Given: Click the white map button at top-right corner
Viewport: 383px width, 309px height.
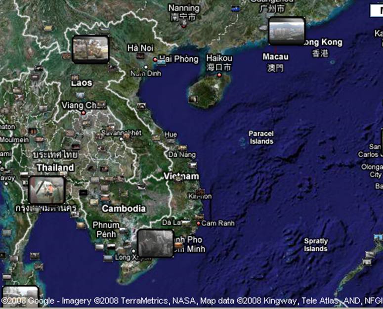Looking at the screenshot, I should click(376, 10).
